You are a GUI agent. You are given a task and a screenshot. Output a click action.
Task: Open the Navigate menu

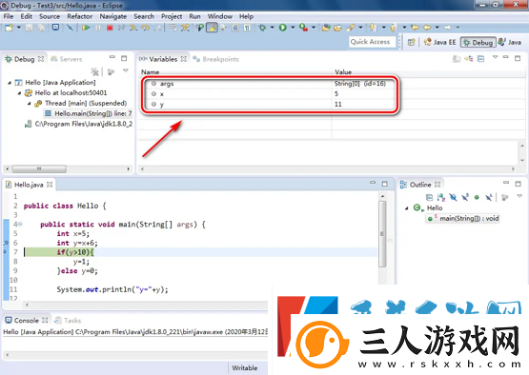coord(113,16)
